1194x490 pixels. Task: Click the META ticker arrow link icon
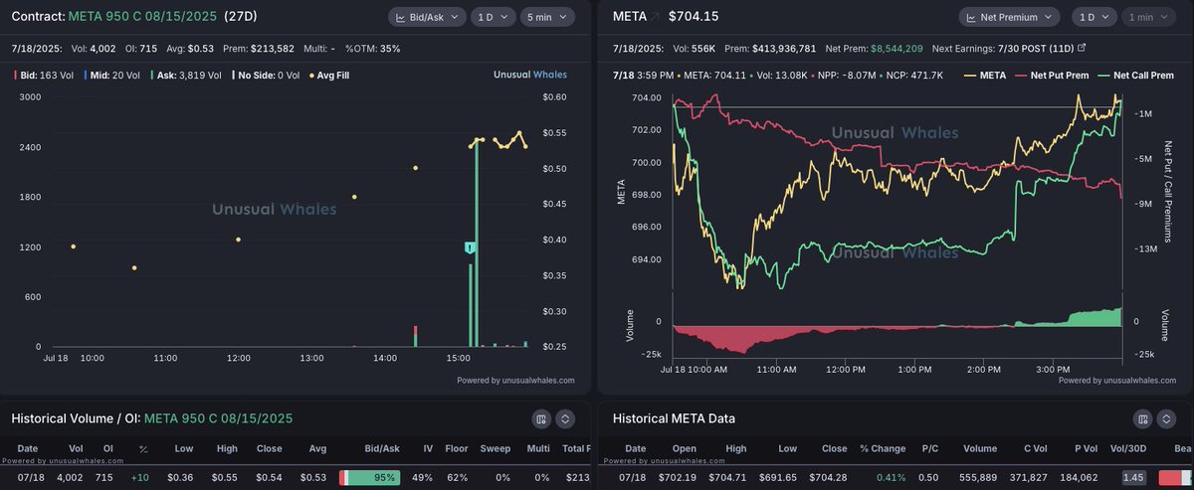point(656,17)
